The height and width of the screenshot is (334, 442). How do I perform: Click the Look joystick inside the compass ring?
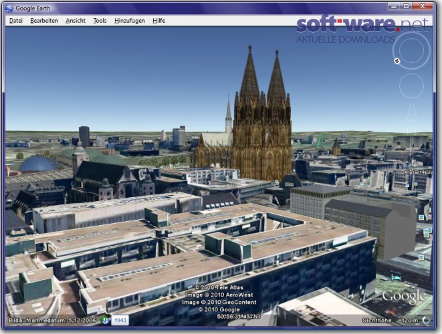click(x=411, y=50)
